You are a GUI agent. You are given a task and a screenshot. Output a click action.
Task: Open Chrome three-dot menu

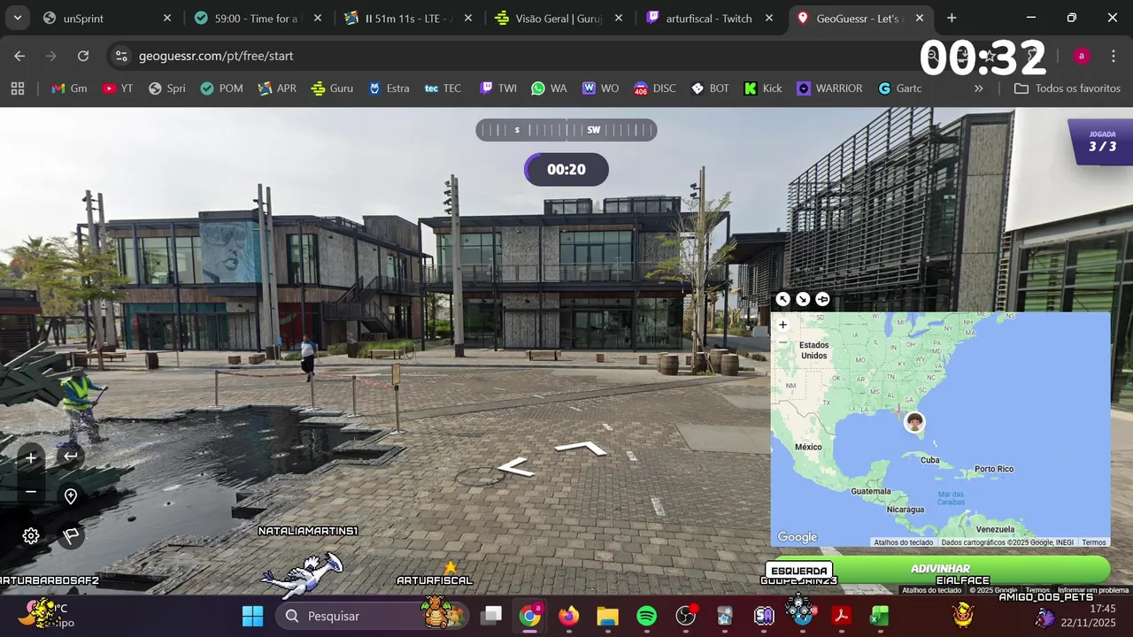click(x=1113, y=56)
